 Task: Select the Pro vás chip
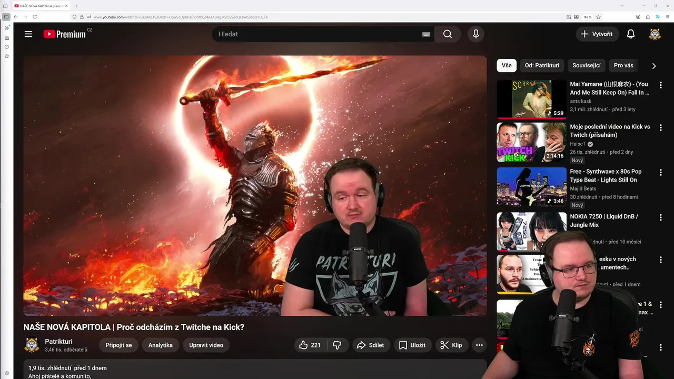click(x=623, y=65)
